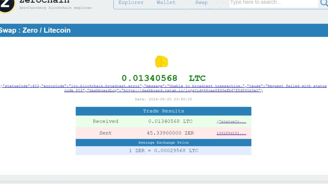Select the 1 ZER = 0.00029568 LTC rate
Viewport: 328px width, 184px height.
point(164,151)
